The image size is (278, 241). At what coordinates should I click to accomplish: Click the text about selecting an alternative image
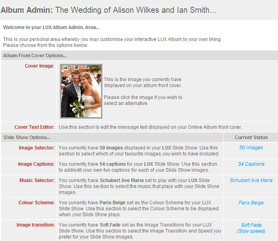143,100
